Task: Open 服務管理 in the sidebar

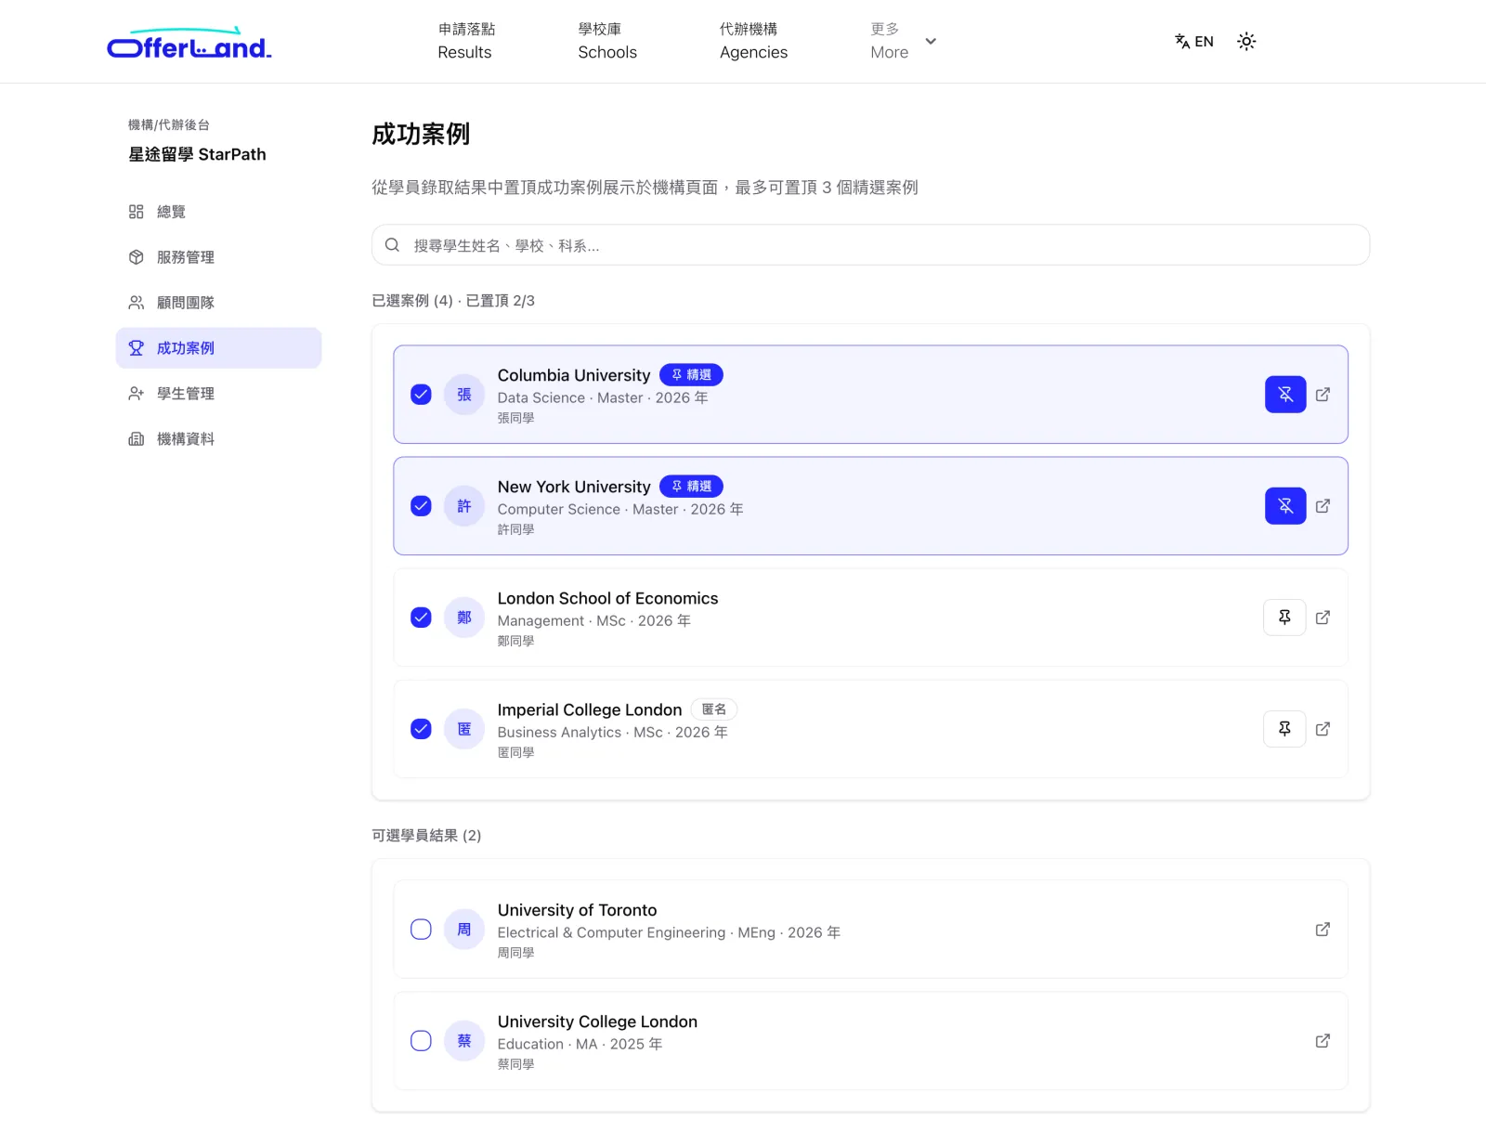Action: (218, 257)
